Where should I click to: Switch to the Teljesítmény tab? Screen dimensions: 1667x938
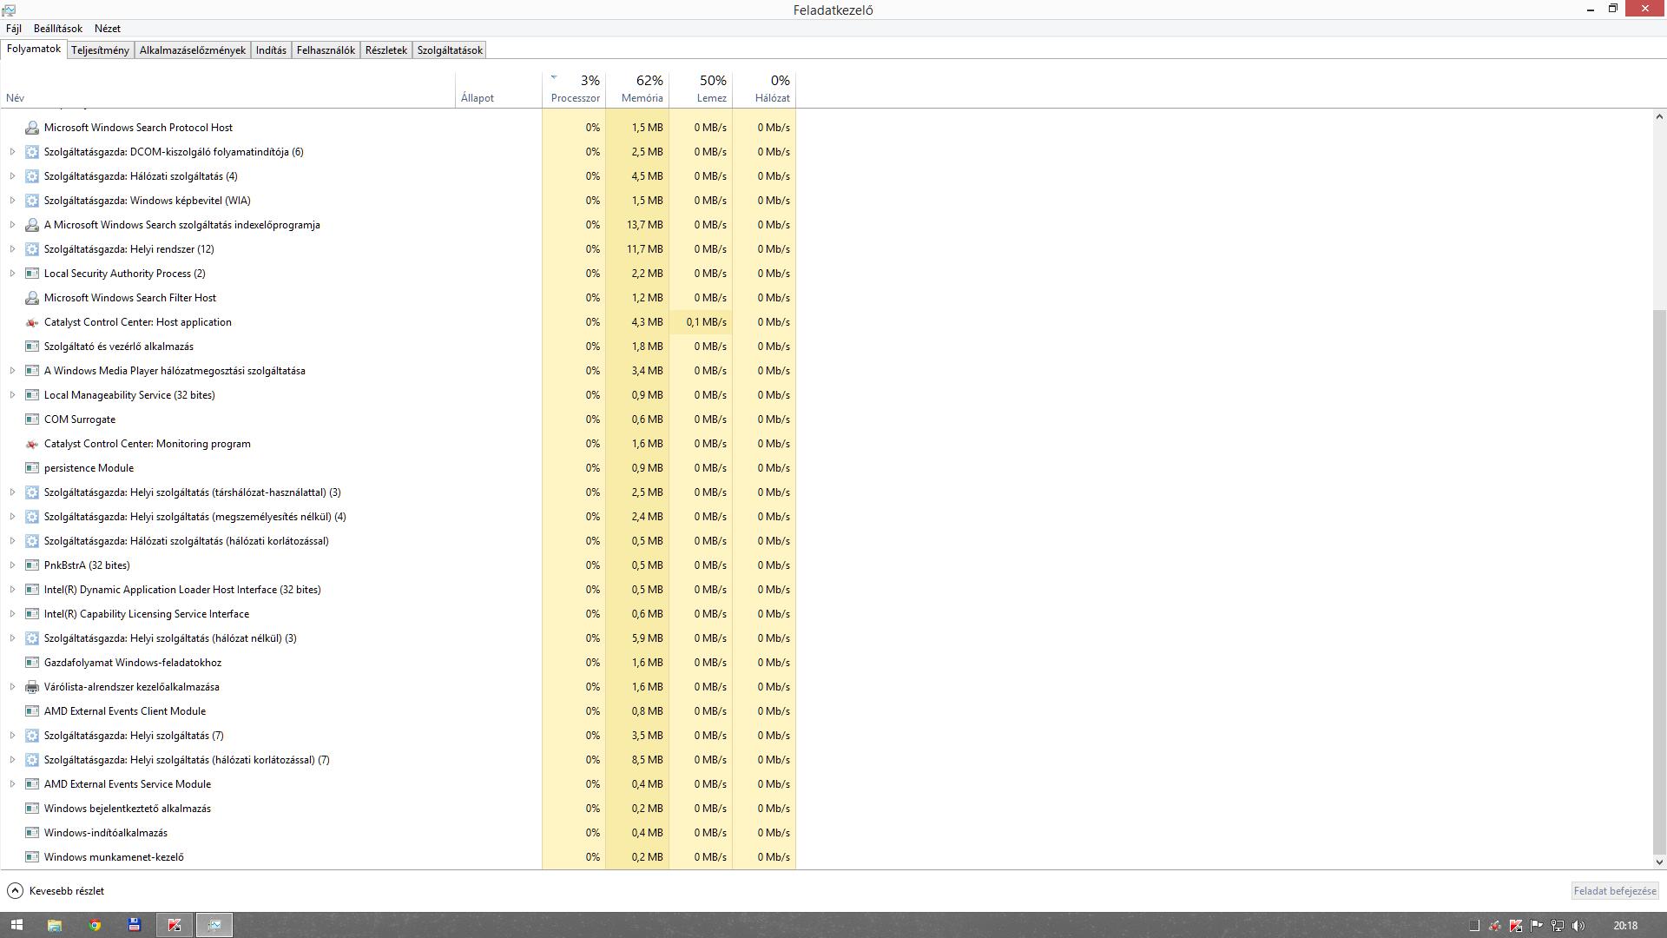pos(100,50)
